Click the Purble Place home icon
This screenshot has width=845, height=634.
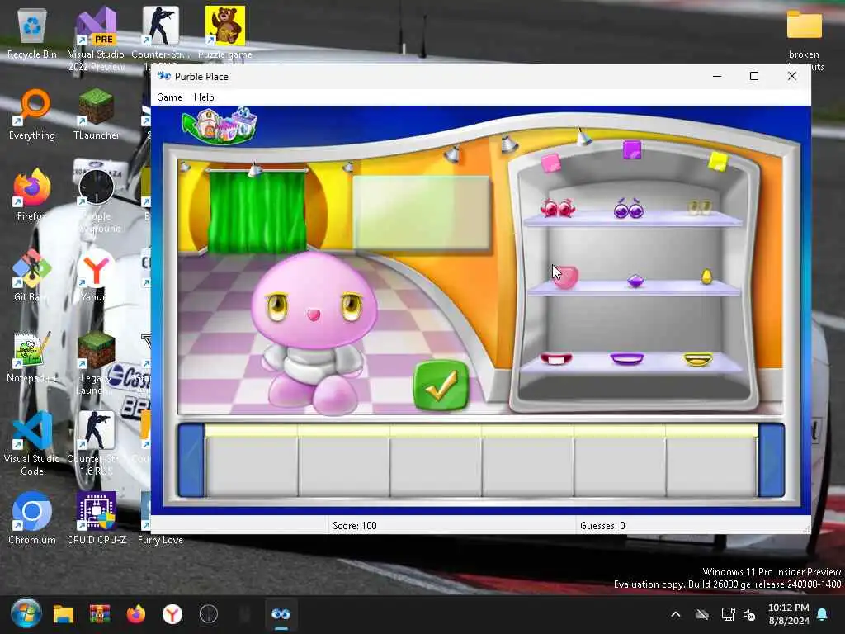220,125
